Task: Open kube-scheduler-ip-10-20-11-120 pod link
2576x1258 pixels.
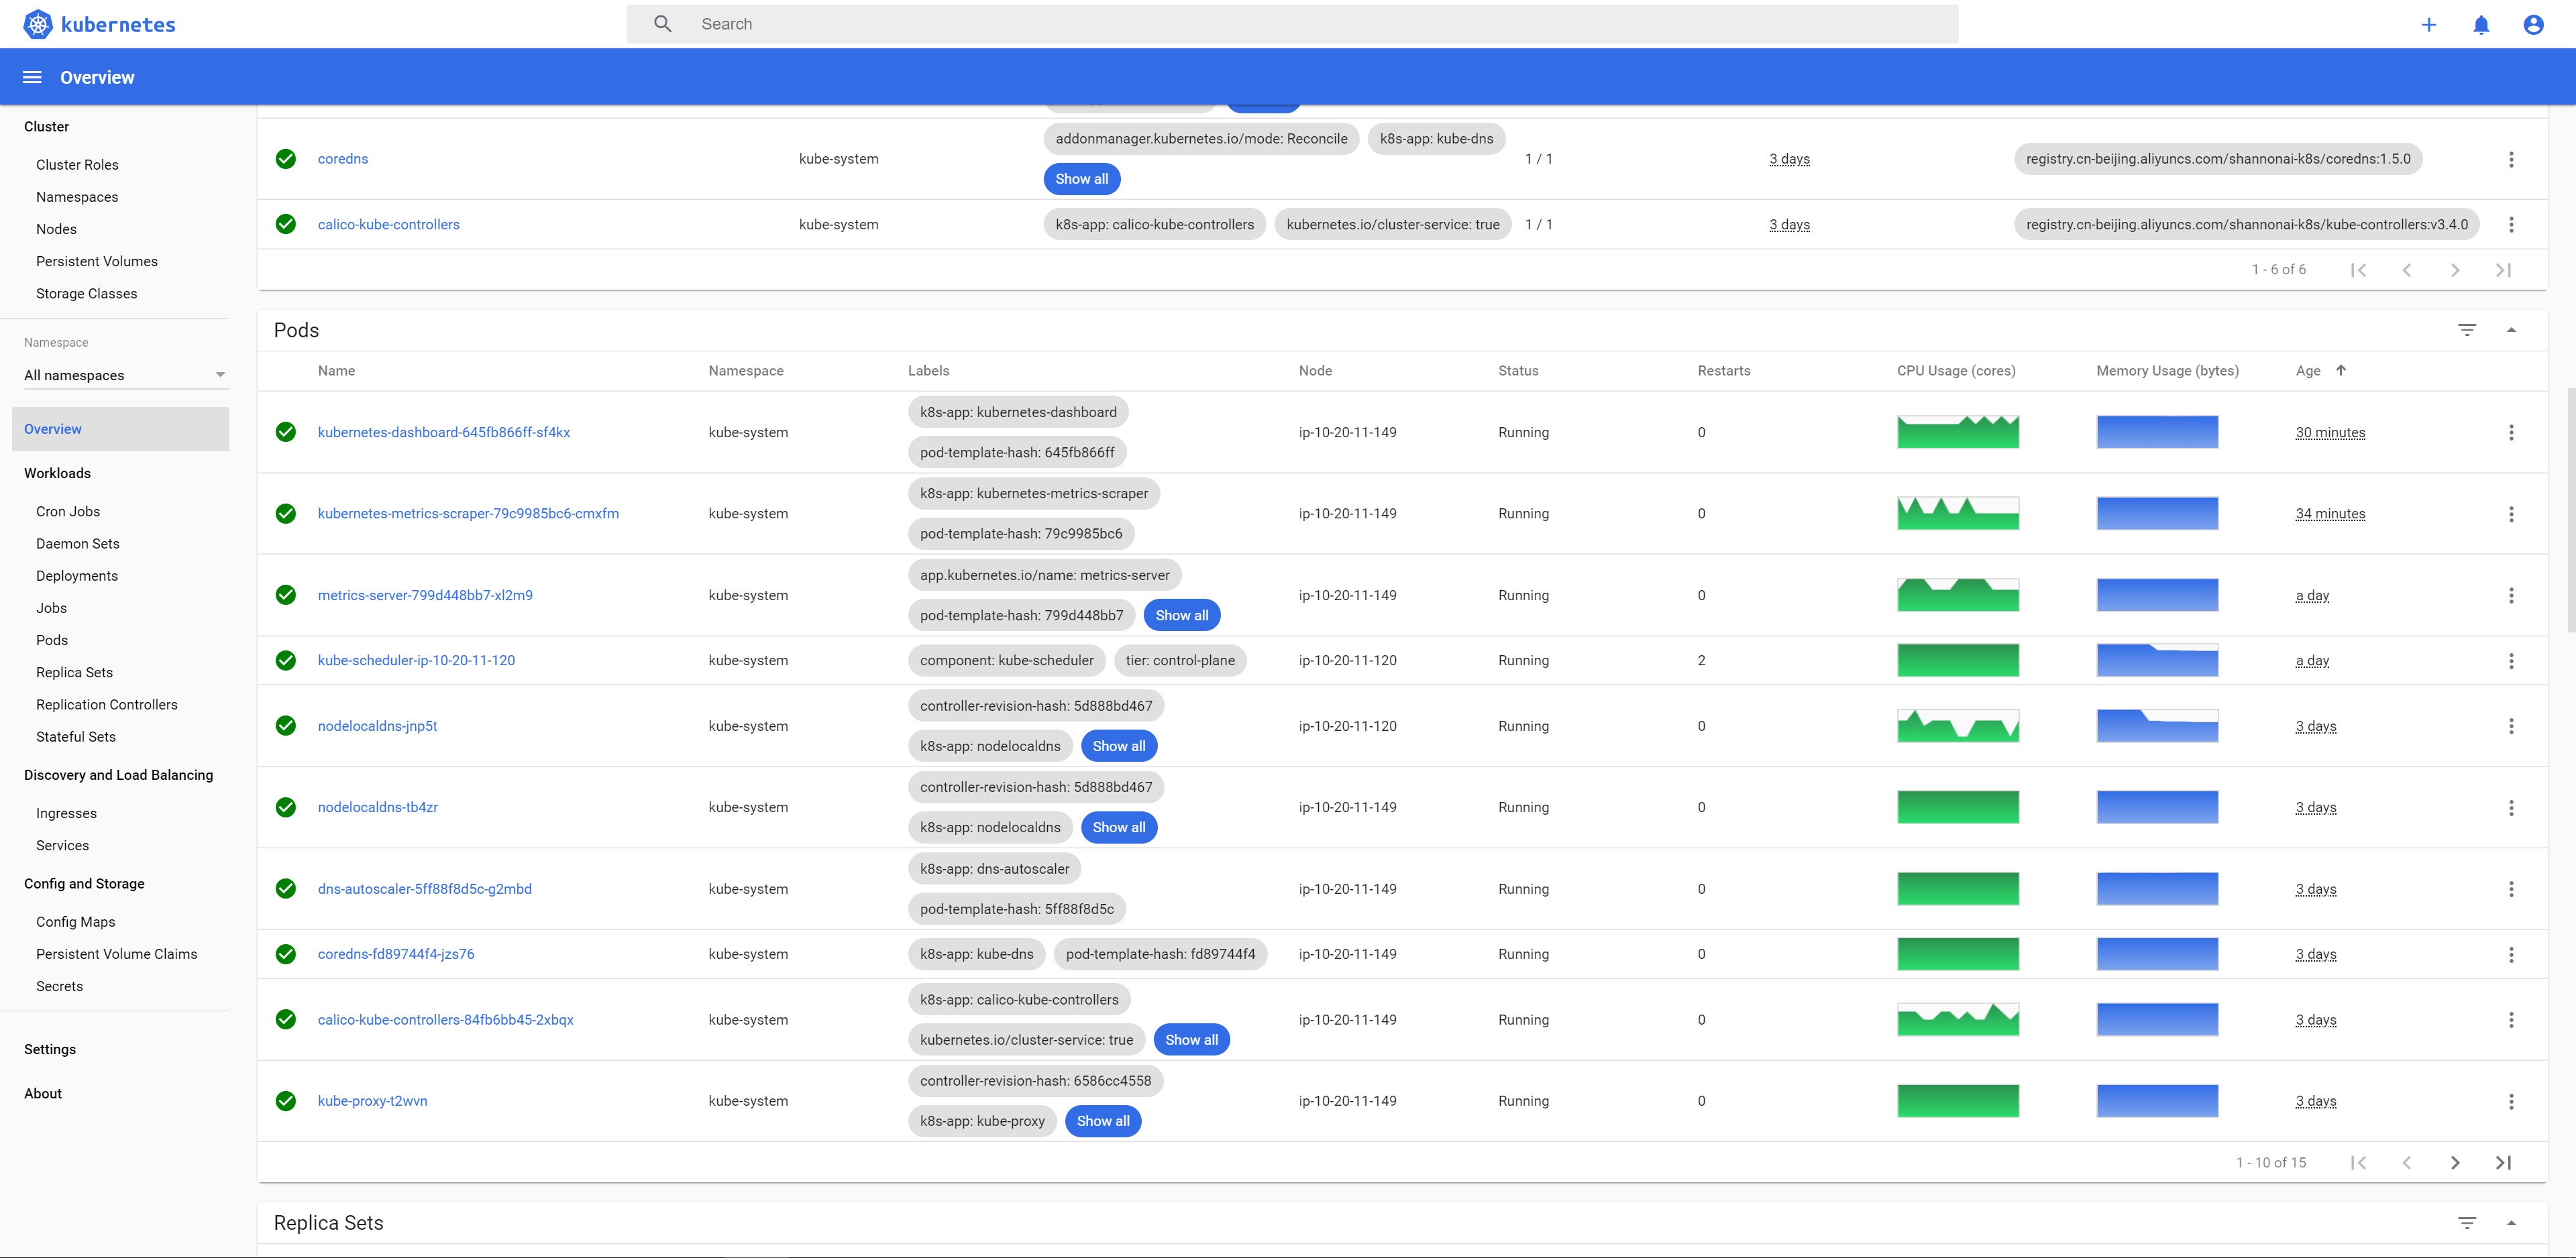Action: tap(416, 660)
